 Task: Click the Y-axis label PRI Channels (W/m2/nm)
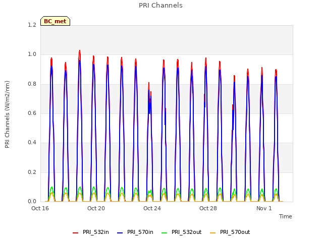click(x=7, y=114)
